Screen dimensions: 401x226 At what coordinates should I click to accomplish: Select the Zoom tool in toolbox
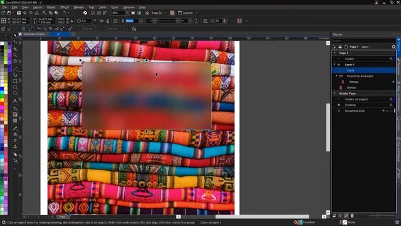coord(15,55)
